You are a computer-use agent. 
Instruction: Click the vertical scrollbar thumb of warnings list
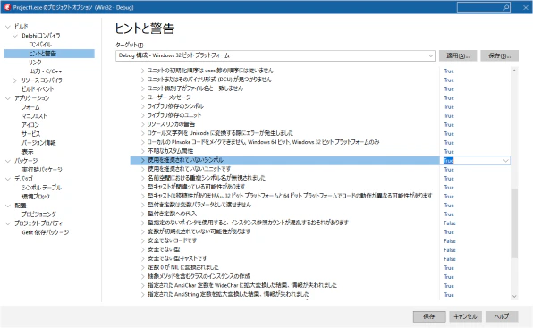[514, 223]
